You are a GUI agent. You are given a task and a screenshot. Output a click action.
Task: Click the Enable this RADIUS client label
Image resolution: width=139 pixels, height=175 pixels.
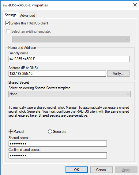click(29, 23)
